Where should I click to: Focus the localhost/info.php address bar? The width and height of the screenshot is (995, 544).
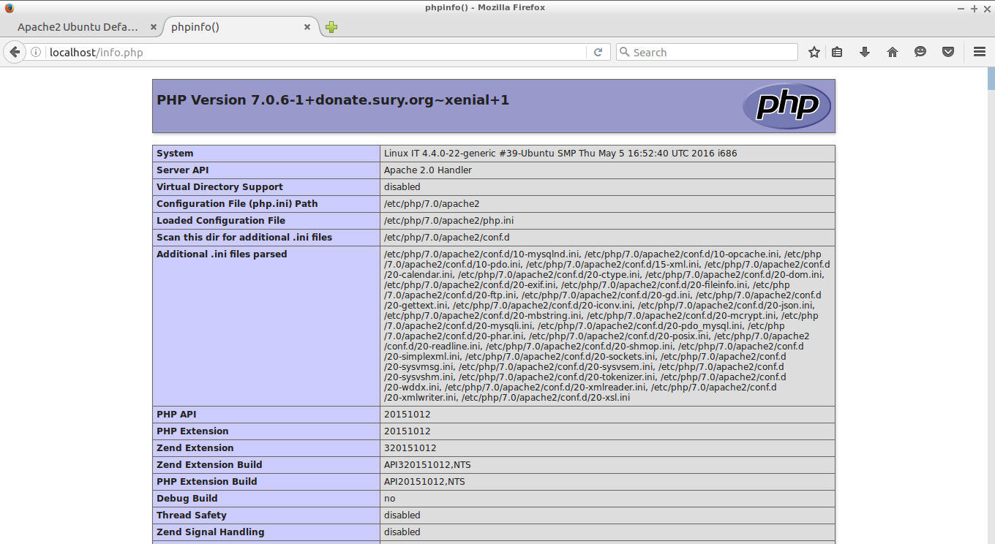click(x=316, y=52)
